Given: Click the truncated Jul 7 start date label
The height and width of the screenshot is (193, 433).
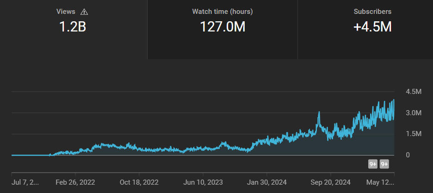Looking at the screenshot, I should (25, 182).
